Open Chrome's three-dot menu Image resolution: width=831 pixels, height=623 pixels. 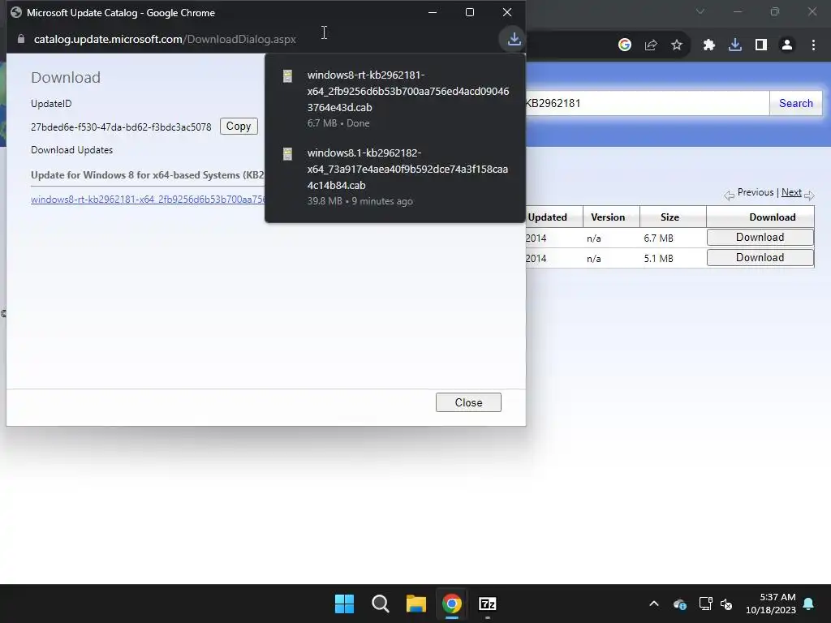pos(813,45)
